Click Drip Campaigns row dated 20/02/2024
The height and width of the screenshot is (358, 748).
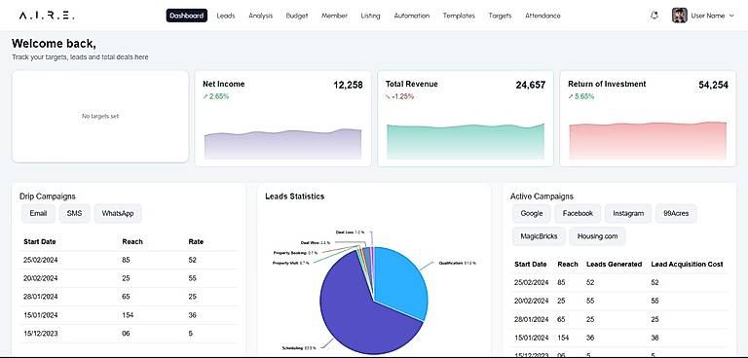pos(129,278)
